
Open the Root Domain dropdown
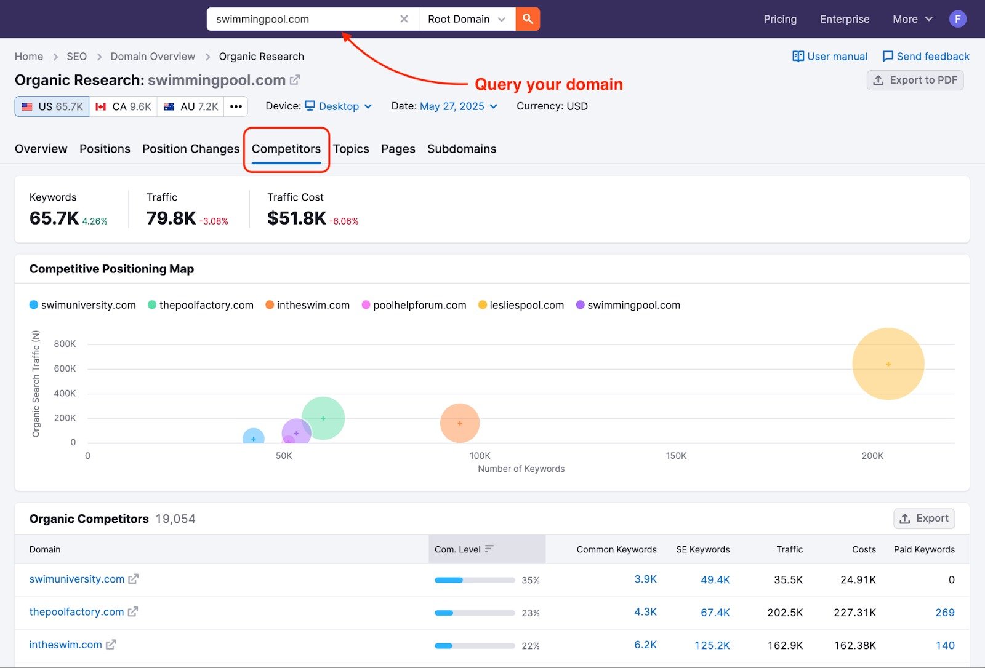466,18
